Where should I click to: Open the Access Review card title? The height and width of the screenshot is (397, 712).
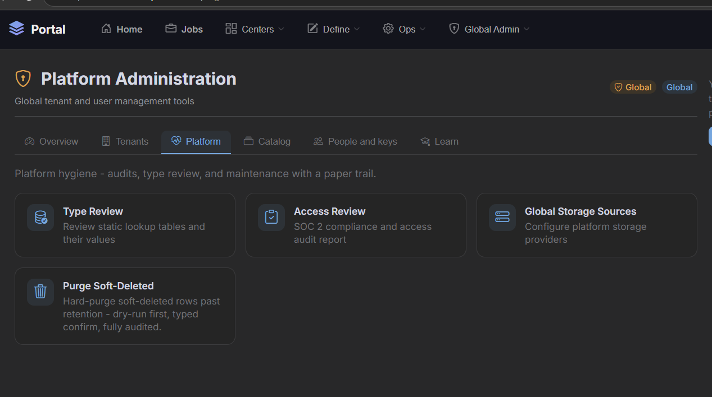tap(329, 211)
